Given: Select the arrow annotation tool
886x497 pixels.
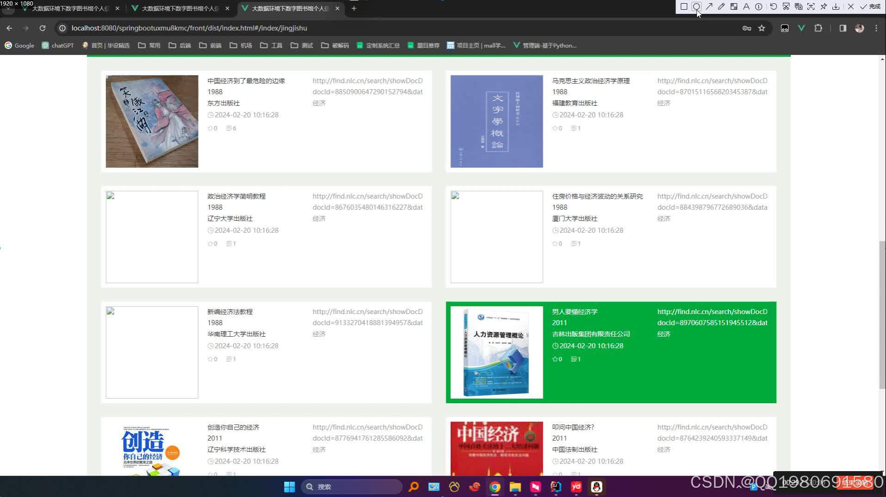Looking at the screenshot, I should [708, 6].
